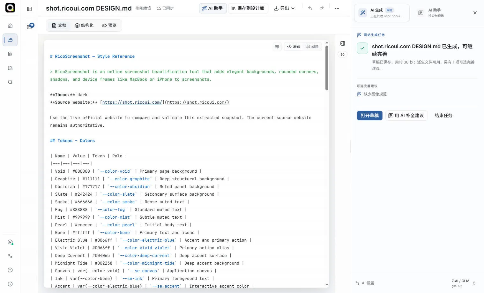Switch to 阅读 reading view
Image resolution: width=484 pixels, height=293 pixels.
(x=312, y=47)
